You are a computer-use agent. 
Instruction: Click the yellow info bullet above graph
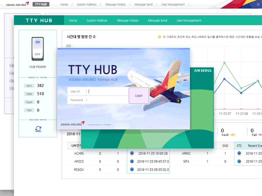tap(159, 37)
